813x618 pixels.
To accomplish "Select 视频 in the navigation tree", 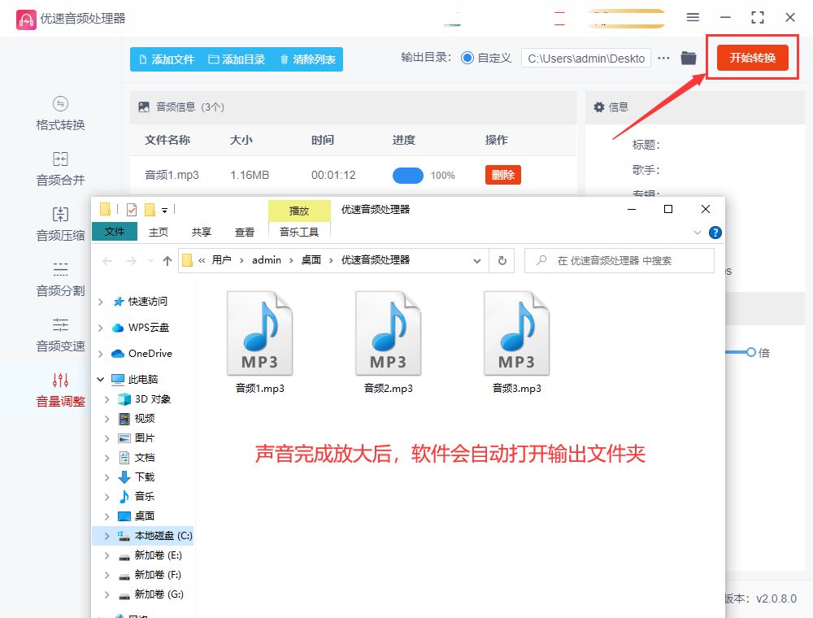I will pyautogui.click(x=145, y=419).
